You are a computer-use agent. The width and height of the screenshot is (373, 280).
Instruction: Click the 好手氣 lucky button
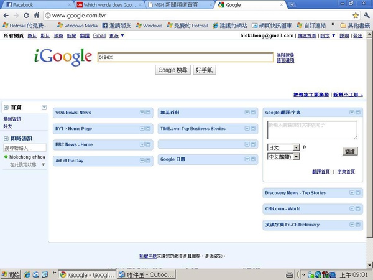point(205,70)
